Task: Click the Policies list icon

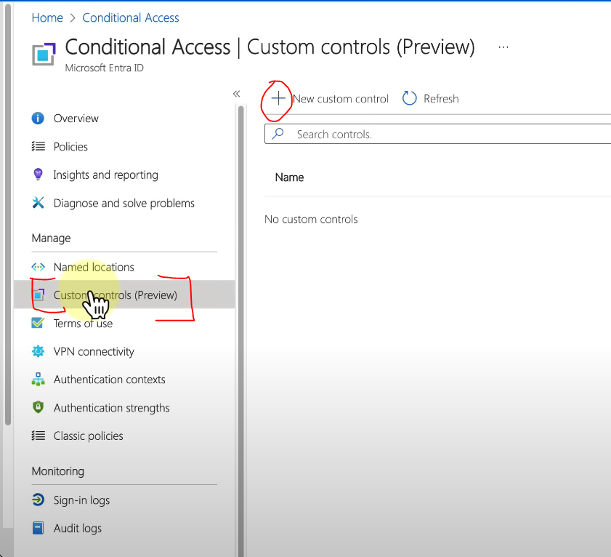Action: (x=39, y=147)
